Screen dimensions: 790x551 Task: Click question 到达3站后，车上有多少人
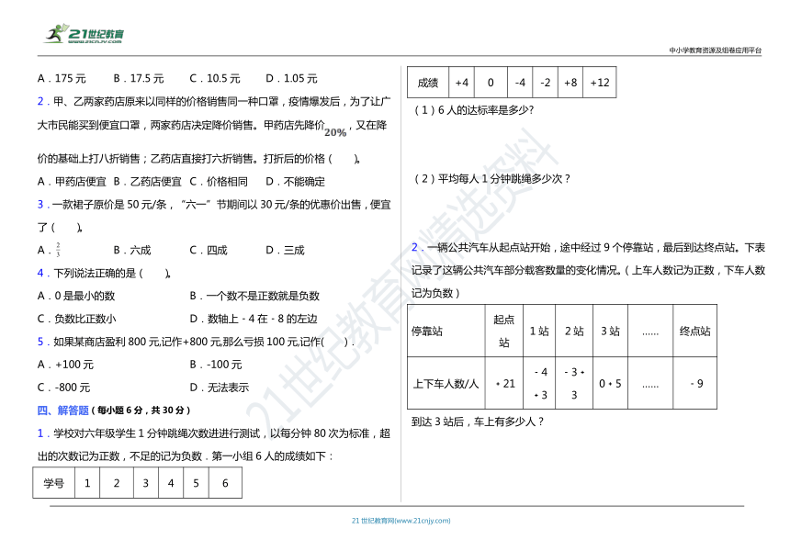point(478,422)
